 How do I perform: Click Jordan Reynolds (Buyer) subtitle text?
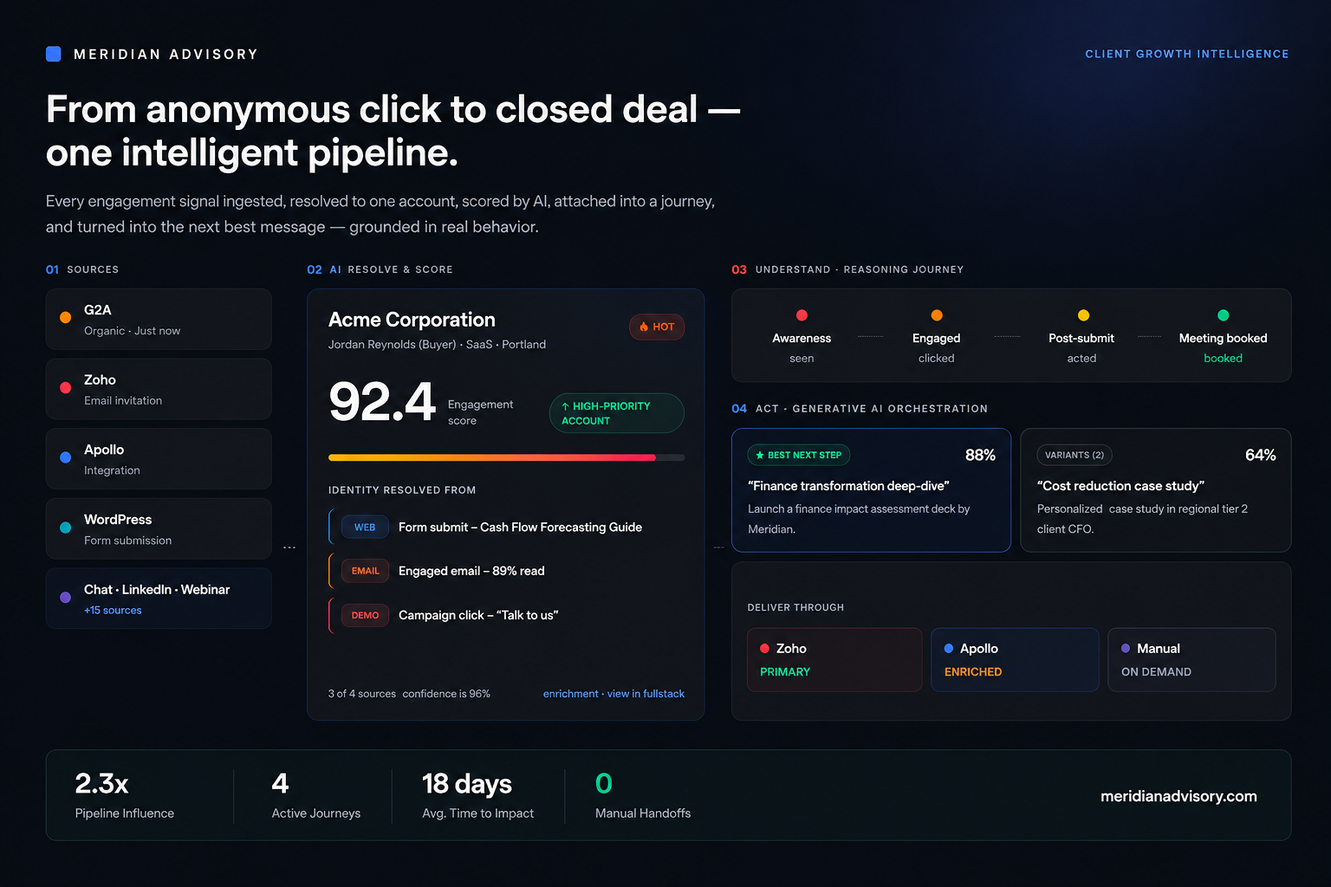click(392, 344)
